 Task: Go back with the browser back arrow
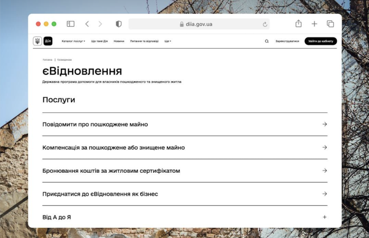point(87,24)
